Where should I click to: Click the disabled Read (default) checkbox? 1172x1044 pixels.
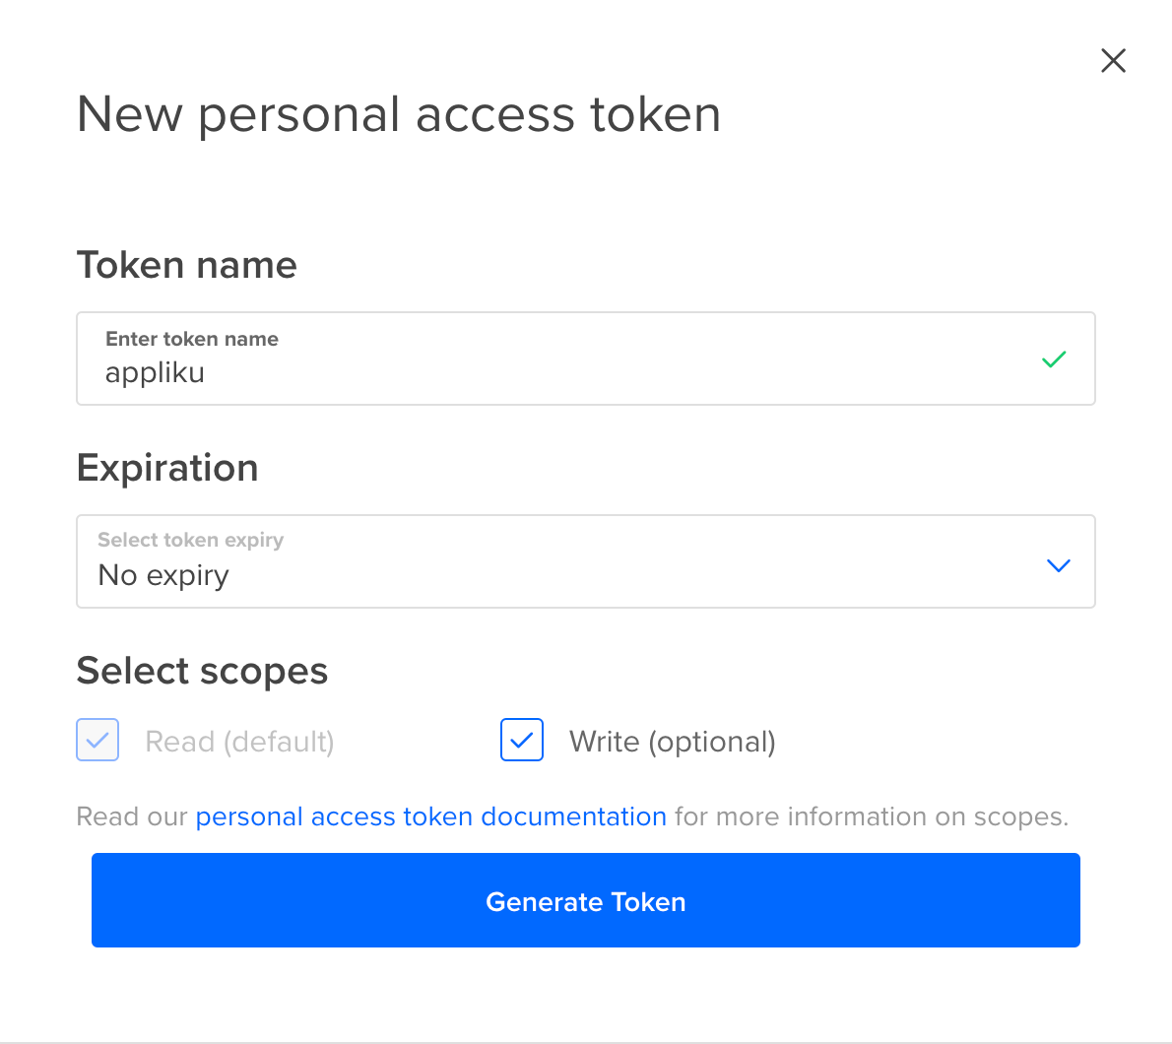(98, 741)
